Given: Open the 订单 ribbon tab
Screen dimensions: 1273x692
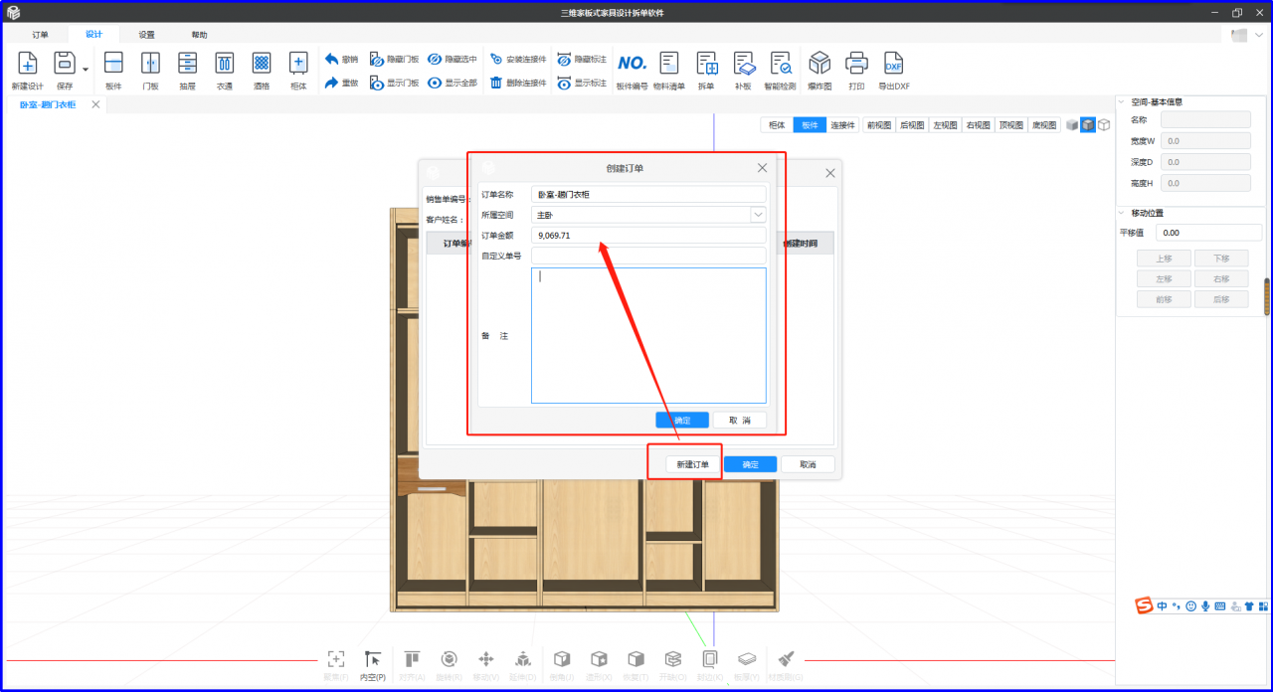Looking at the screenshot, I should (40, 35).
